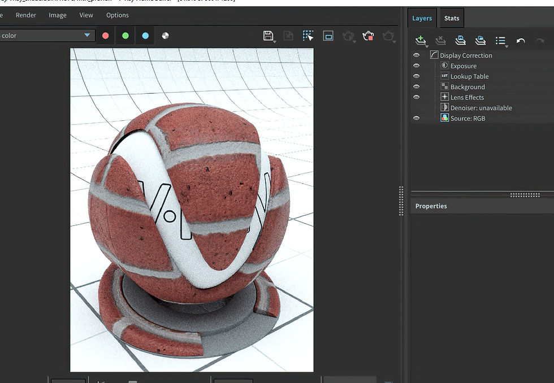Open the Options menu
This screenshot has height=383, width=554.
pos(117,15)
